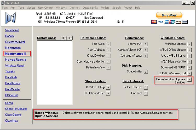Open the DataGrab section
This screenshot has width=196, height=130.
[11, 77]
